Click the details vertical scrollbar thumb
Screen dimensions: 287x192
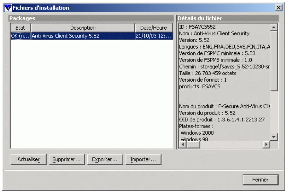(274, 61)
